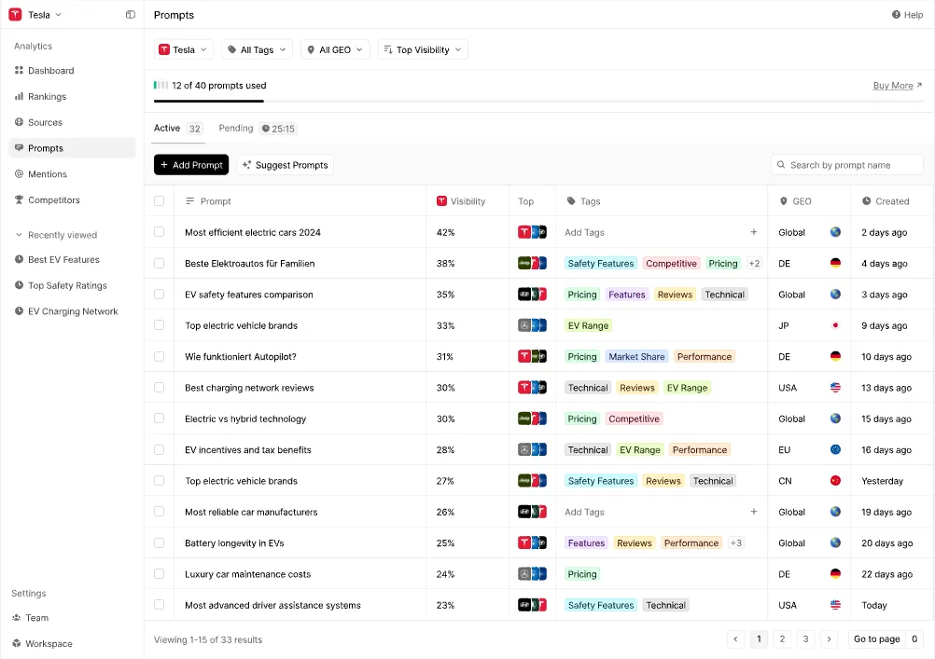Open the Team settings page
Image resolution: width=935 pixels, height=659 pixels.
click(x=37, y=617)
